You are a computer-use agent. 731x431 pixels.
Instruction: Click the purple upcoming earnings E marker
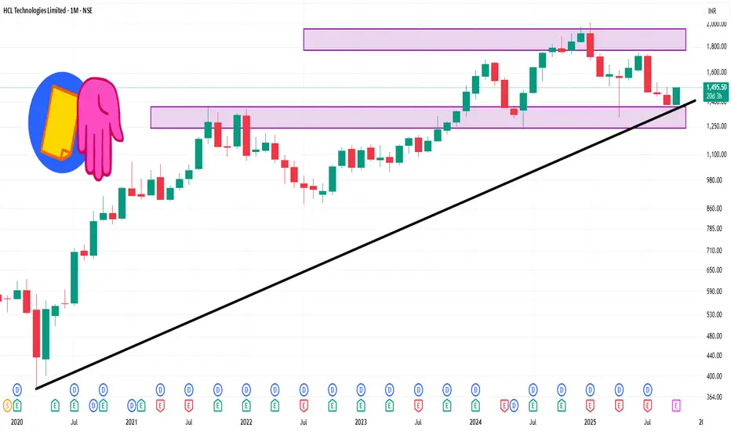tap(678, 404)
